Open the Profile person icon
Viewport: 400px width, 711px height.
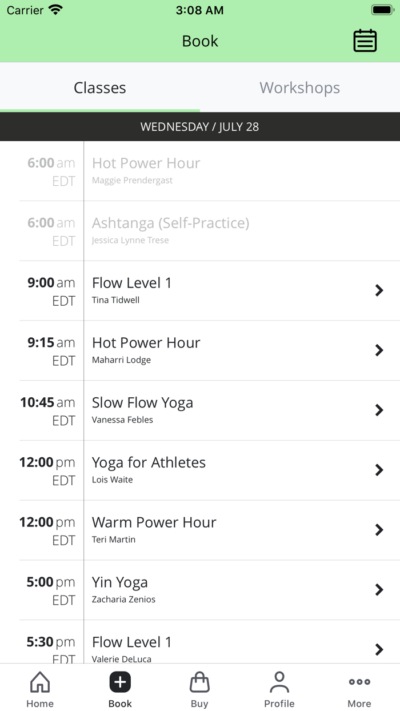[279, 680]
